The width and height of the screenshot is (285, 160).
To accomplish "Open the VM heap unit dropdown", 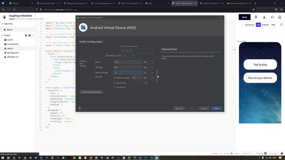I will tap(148, 67).
